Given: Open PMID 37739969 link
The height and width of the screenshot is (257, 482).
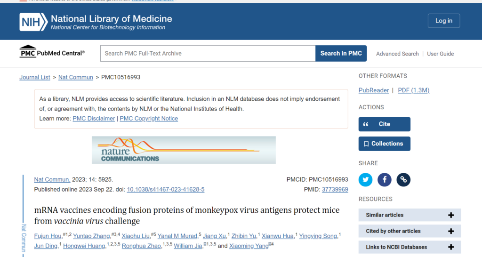Looking at the screenshot, I should coord(335,189).
